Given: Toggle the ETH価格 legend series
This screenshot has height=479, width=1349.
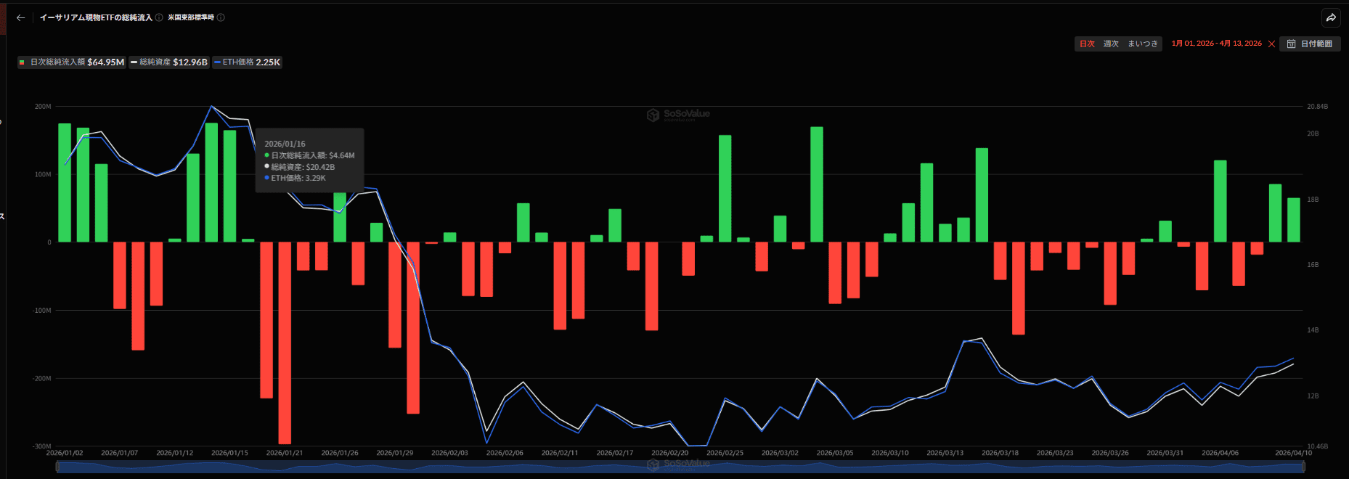Looking at the screenshot, I should click(x=247, y=62).
